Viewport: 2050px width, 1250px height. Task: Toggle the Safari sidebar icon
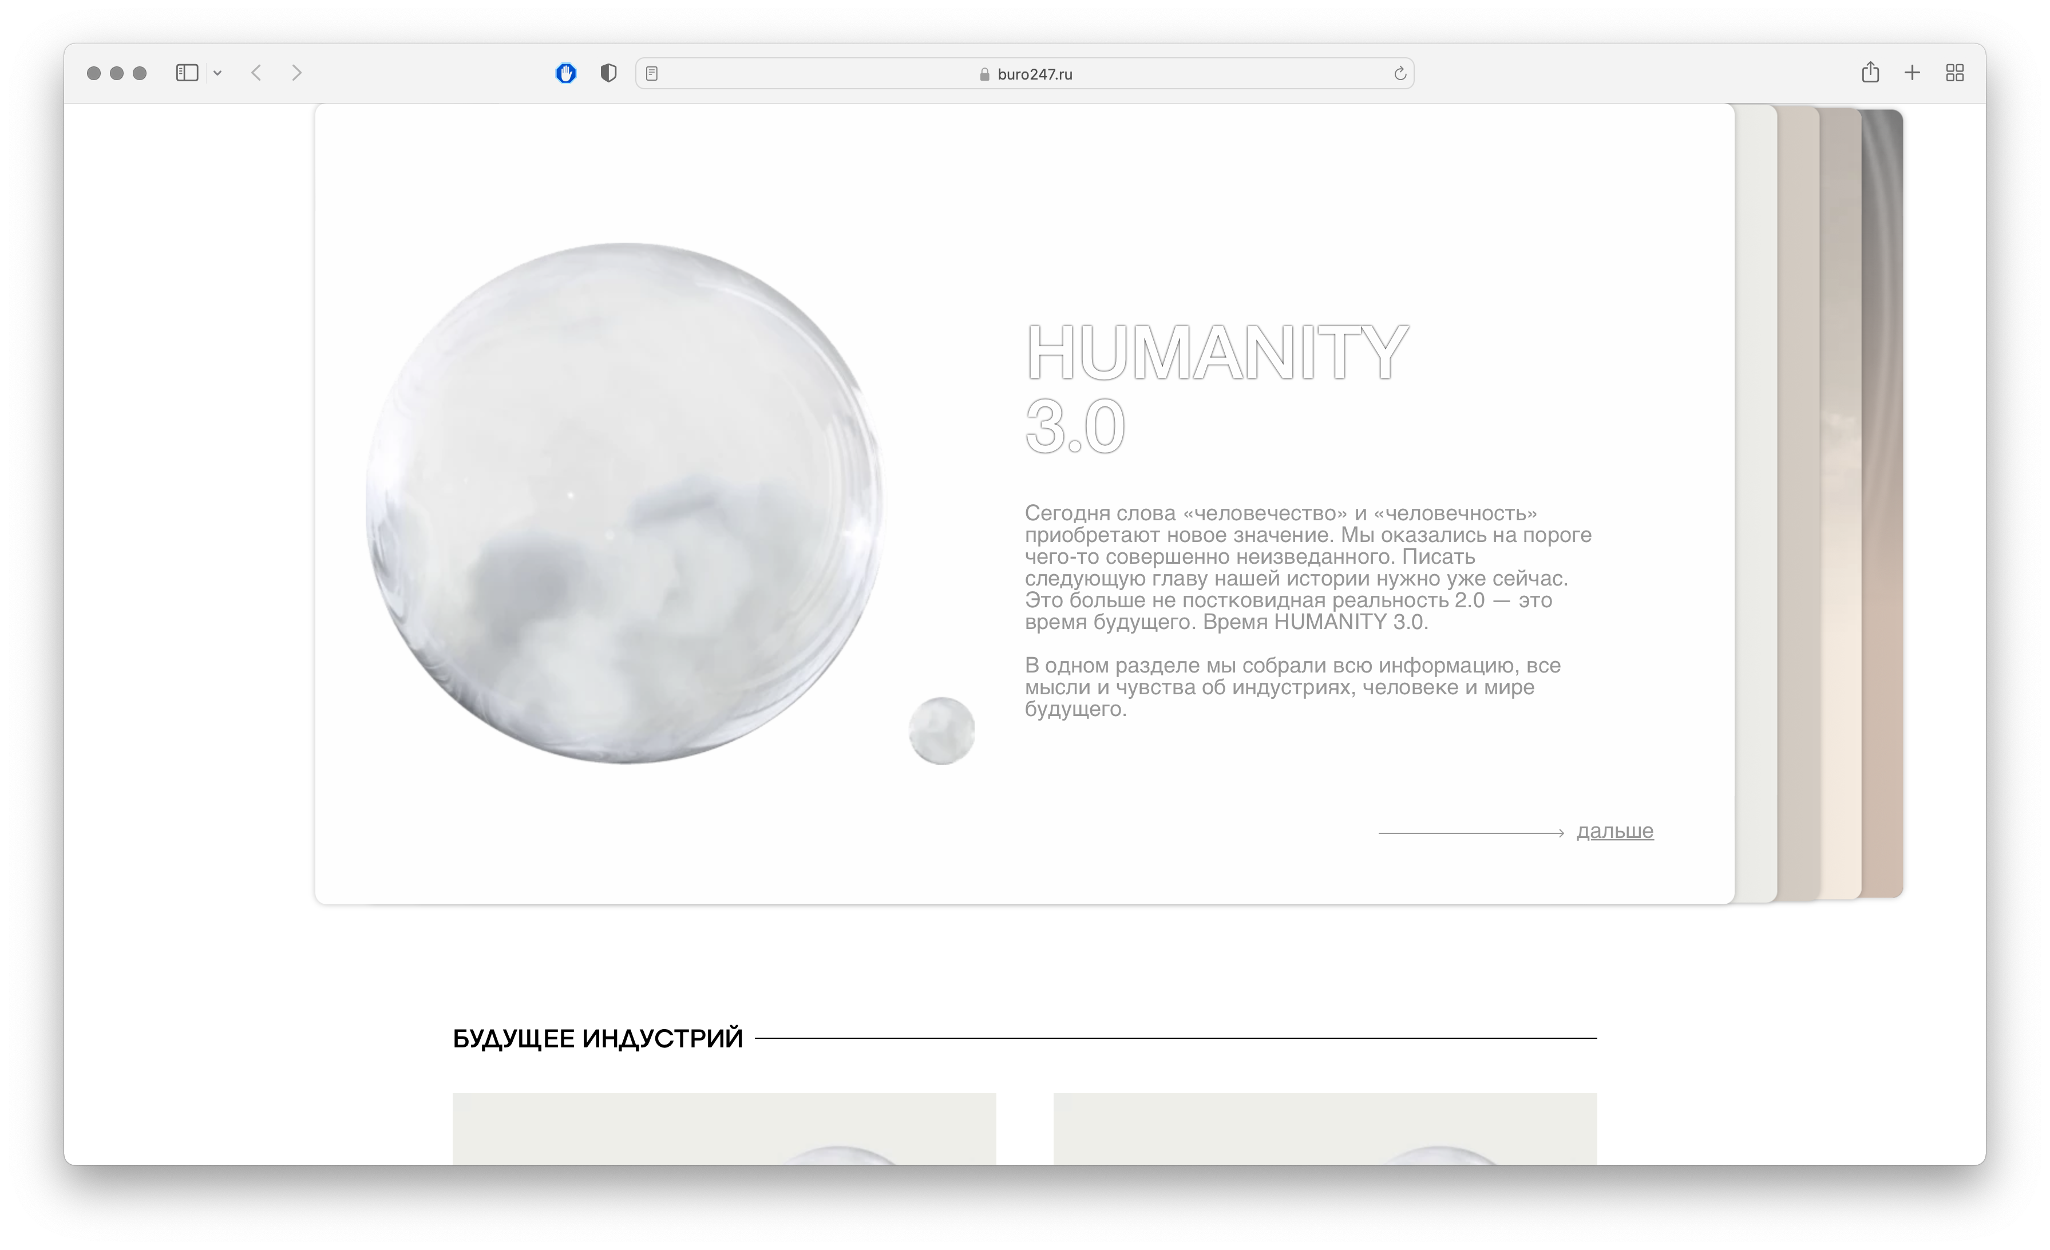point(187,73)
